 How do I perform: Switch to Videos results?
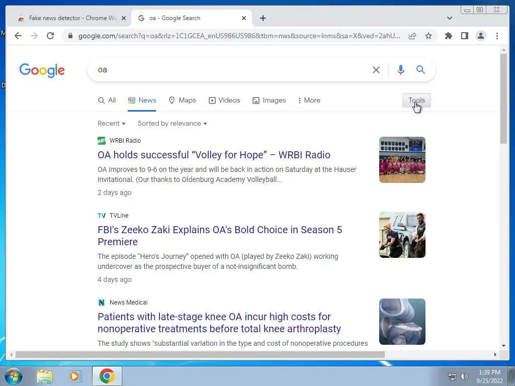click(224, 101)
